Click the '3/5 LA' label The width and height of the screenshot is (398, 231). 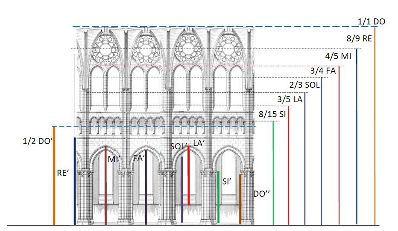(x=290, y=99)
